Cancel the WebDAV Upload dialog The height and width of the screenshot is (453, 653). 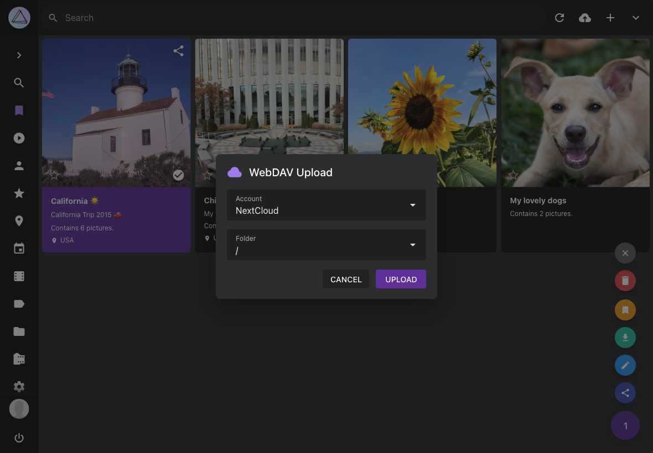[345, 279]
